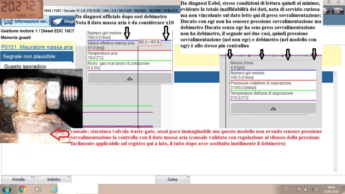Collapse the left measured values panel
This screenshot has width=345, height=194.
(x=130, y=79)
